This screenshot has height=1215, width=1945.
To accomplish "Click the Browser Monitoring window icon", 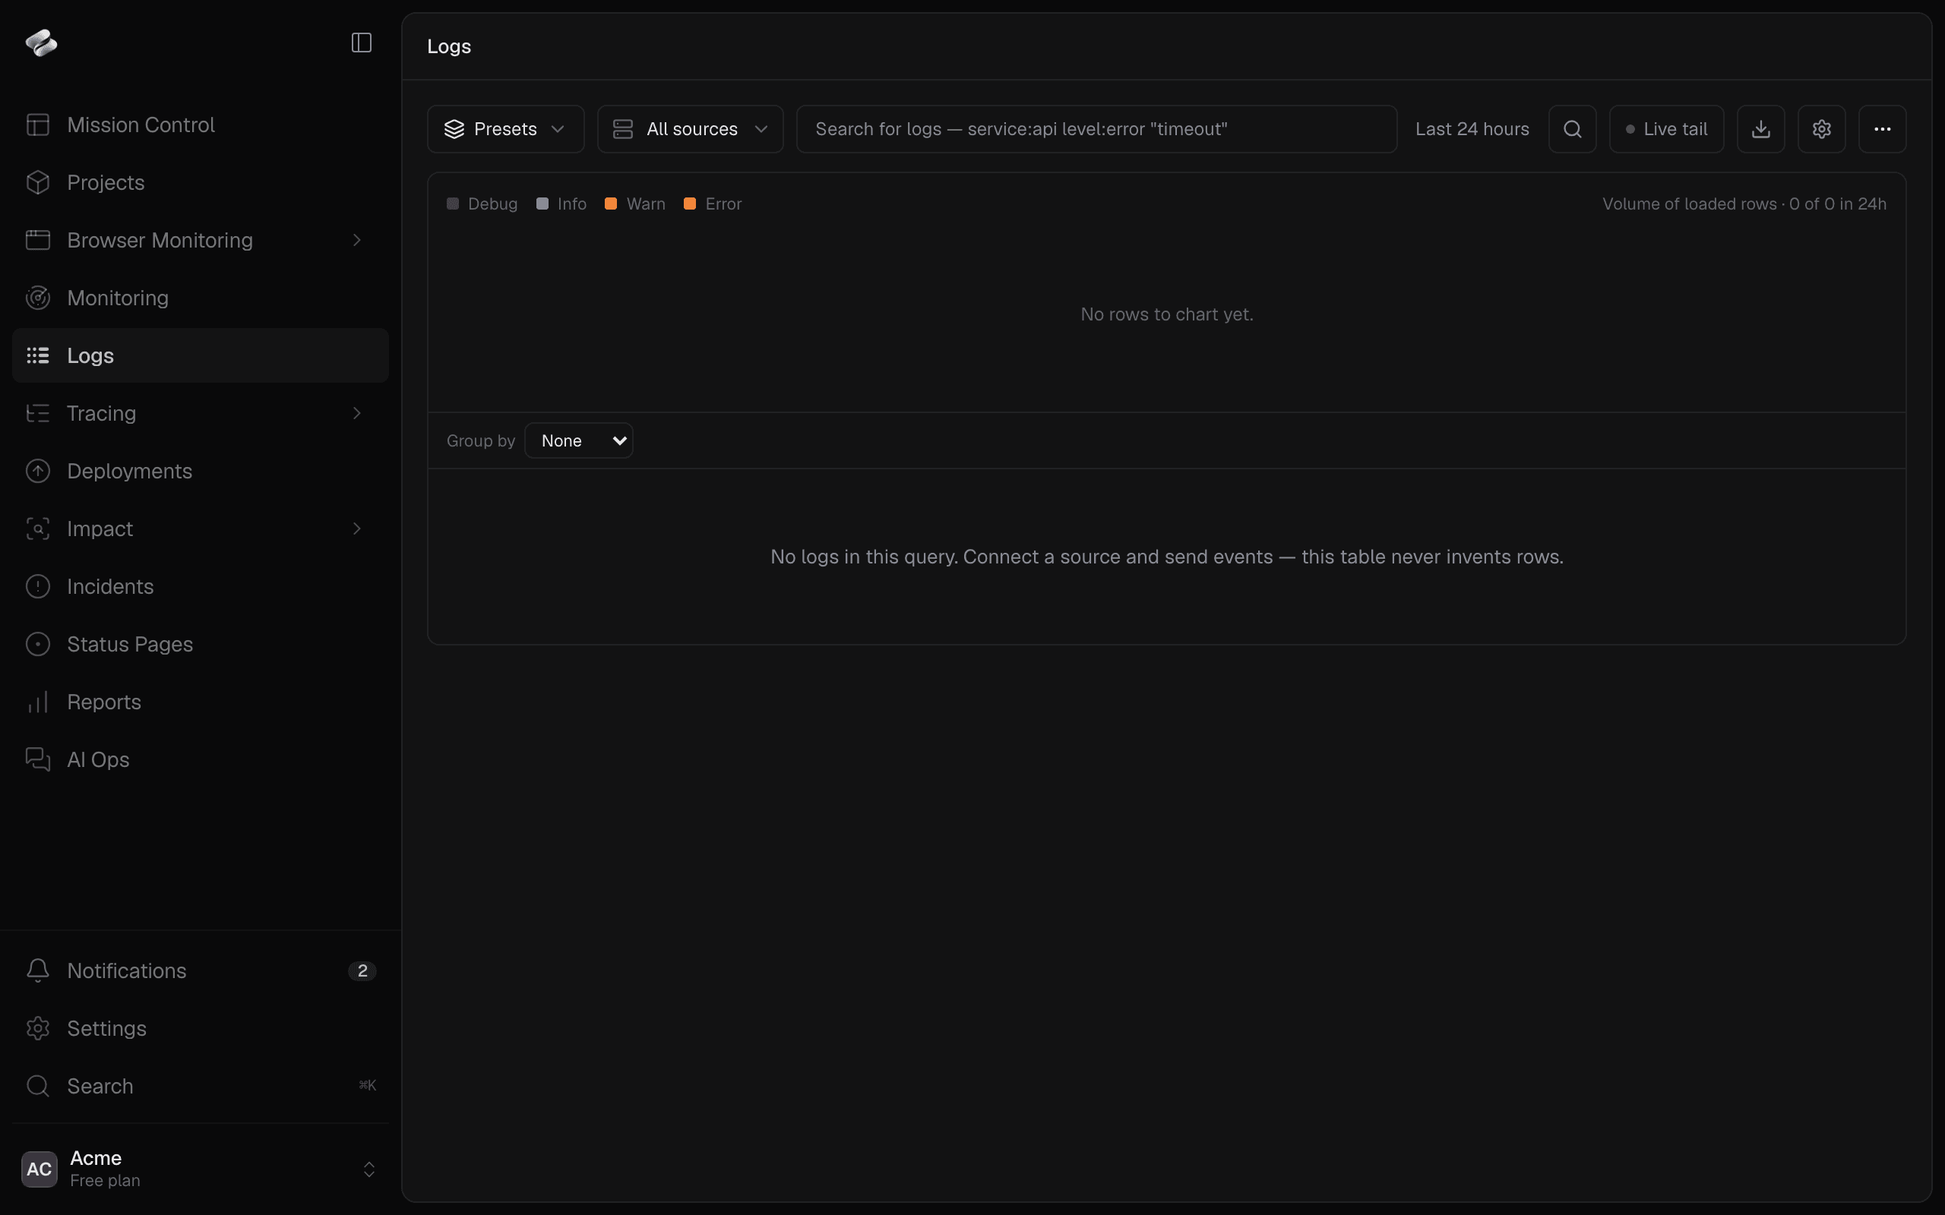I will (38, 240).
